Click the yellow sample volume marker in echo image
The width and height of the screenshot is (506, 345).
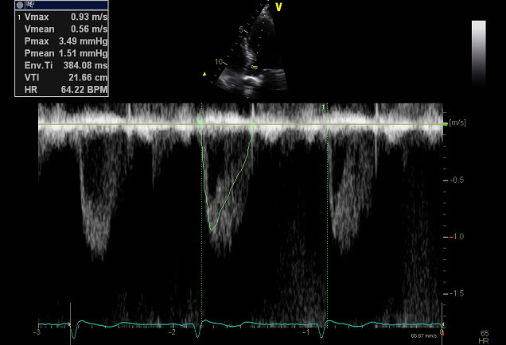(254, 68)
